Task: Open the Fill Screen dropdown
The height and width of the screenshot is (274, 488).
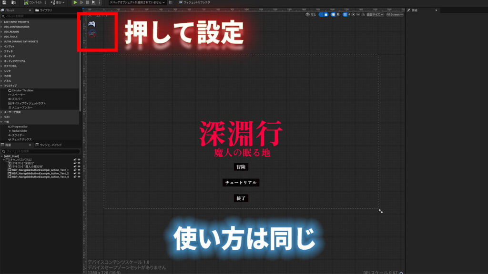Action: tap(394, 15)
